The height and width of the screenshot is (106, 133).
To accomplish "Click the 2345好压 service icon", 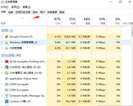I will click(x=7, y=67).
